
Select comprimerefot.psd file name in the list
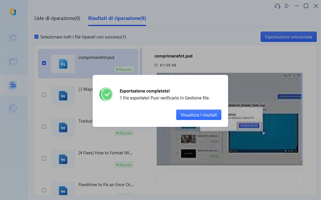coord(96,58)
